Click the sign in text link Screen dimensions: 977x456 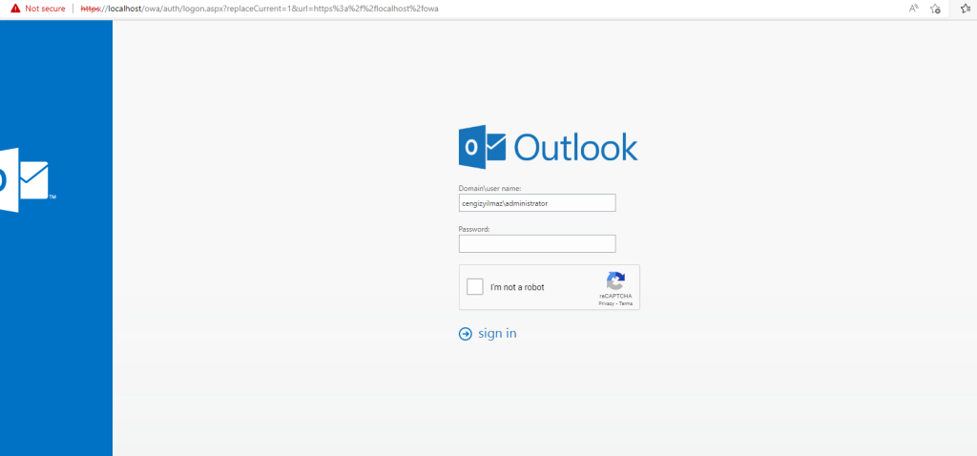pos(497,334)
